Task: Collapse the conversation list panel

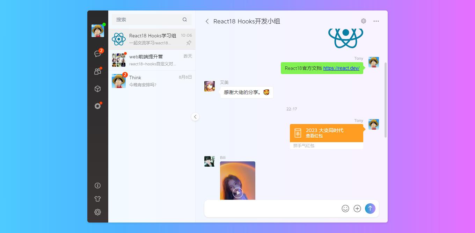Action: click(x=195, y=117)
